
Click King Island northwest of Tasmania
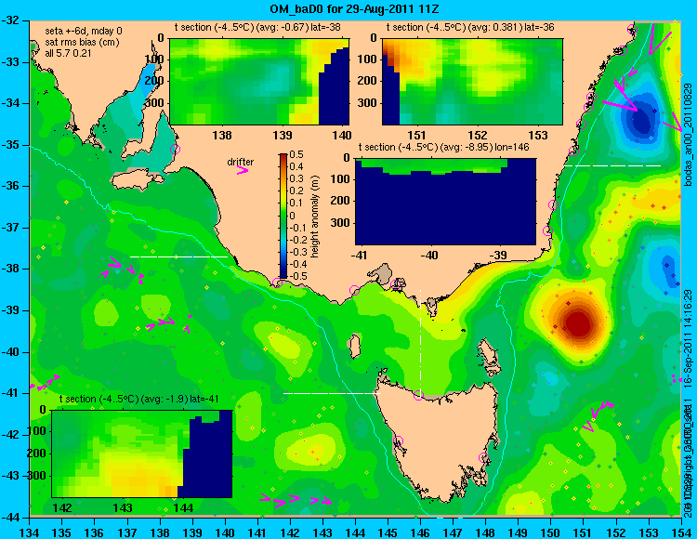coord(354,347)
